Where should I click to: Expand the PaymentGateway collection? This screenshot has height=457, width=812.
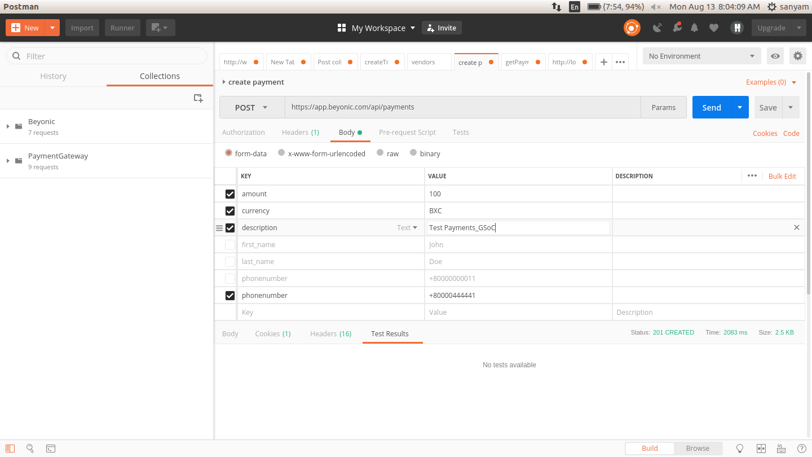[x=8, y=161]
